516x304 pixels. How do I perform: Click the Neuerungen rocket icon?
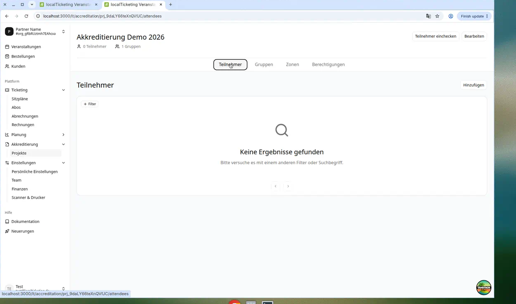click(x=7, y=231)
